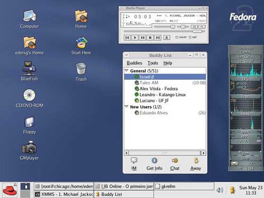Select buddy Eduardo Alves

[x=165, y=113]
